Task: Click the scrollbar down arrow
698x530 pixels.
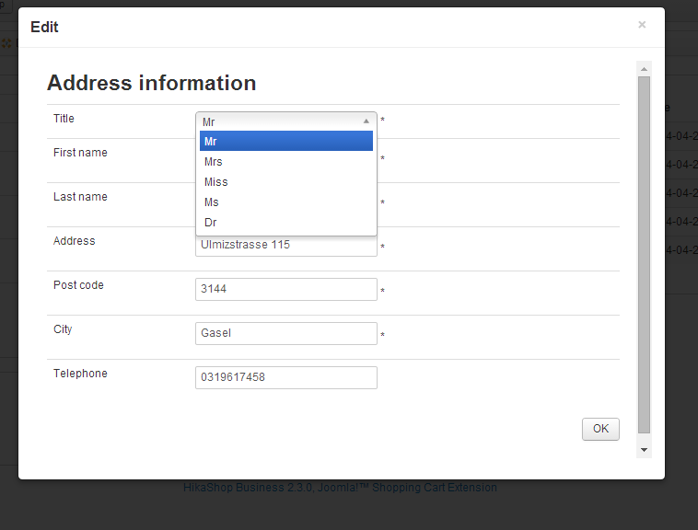Action: pyautogui.click(x=644, y=450)
